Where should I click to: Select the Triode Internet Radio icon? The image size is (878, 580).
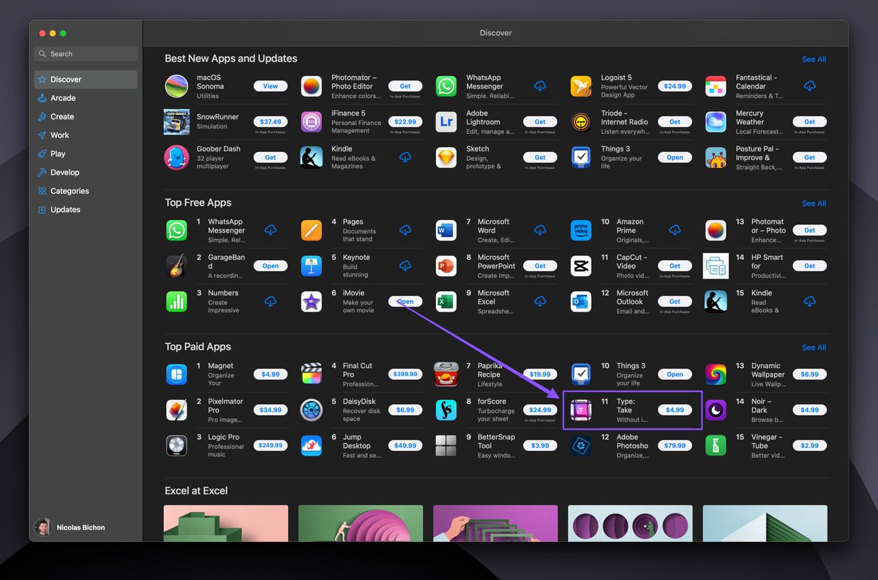[x=581, y=122]
